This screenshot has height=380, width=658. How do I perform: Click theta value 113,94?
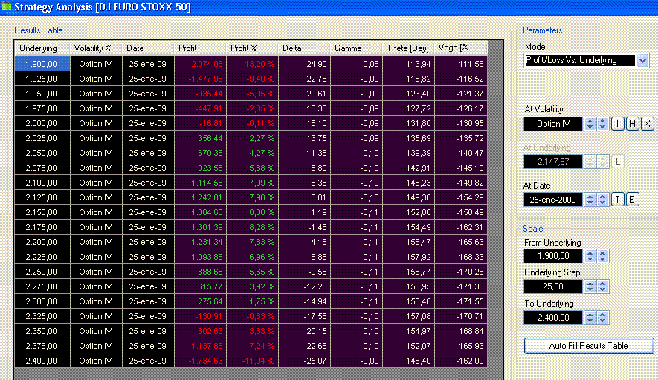(x=408, y=64)
